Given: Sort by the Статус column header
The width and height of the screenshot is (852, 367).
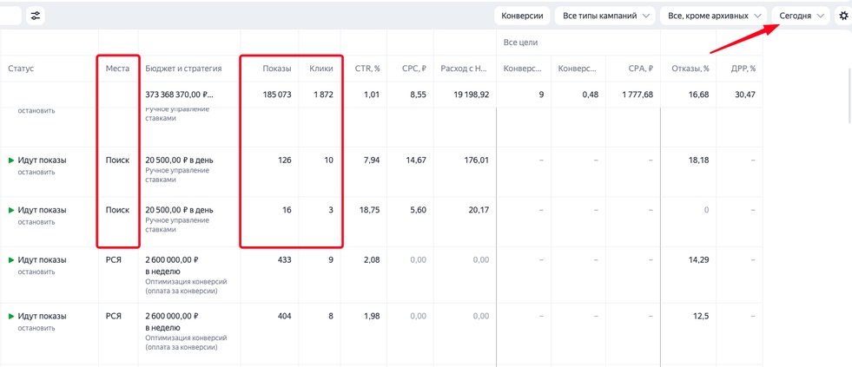Looking at the screenshot, I should [x=20, y=69].
